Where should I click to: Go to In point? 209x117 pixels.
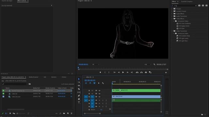coord(114,72)
